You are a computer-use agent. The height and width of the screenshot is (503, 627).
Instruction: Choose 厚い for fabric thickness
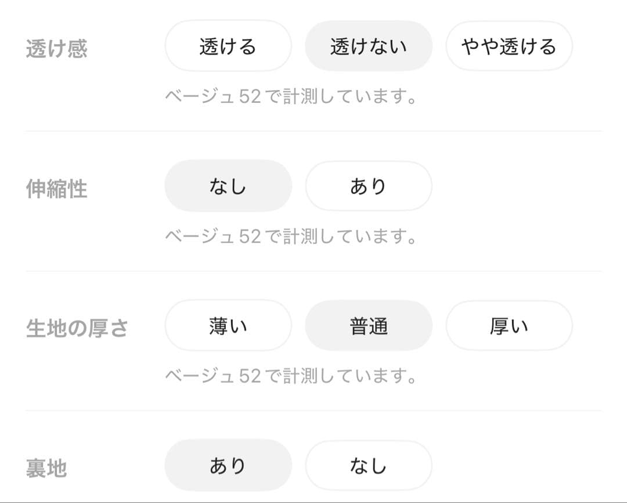509,325
